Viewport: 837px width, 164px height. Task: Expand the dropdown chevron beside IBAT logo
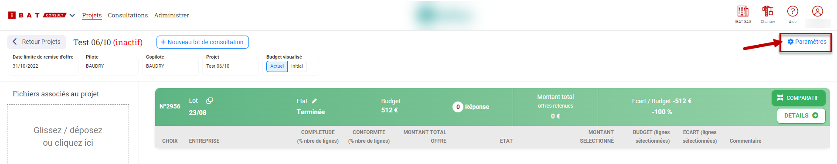pos(72,15)
